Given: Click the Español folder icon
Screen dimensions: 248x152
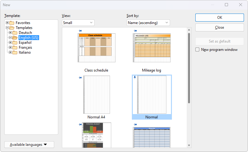Looking at the screenshot, I should [15, 43].
